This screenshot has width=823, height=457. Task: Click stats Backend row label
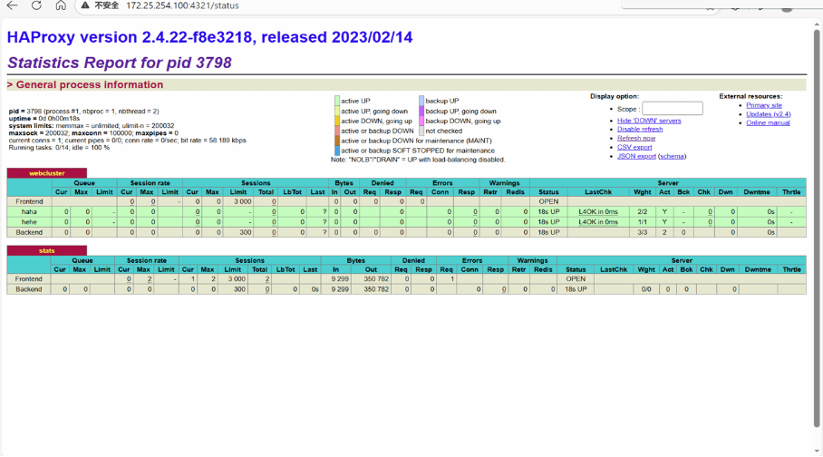28,289
